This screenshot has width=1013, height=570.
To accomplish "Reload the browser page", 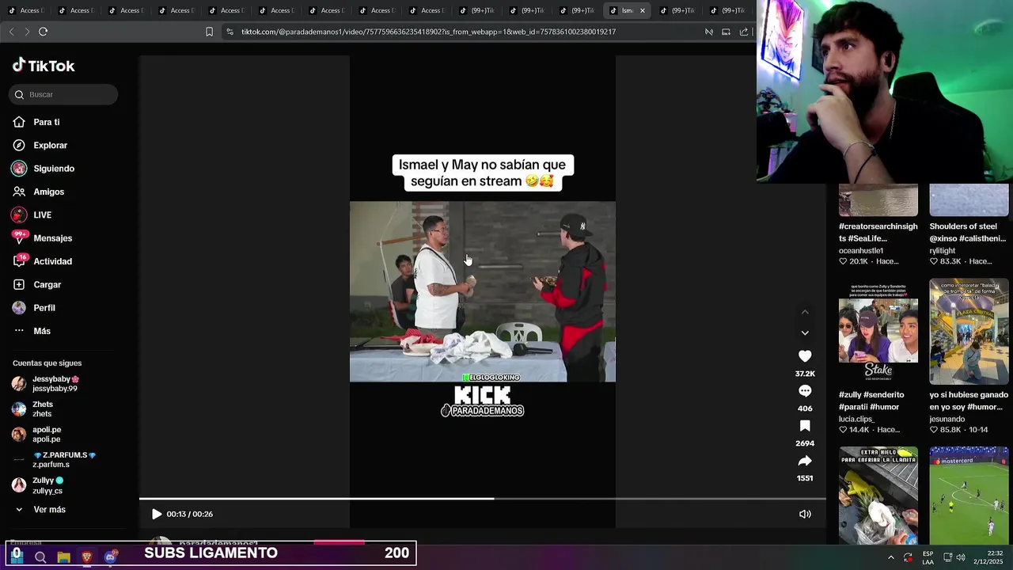I will (x=43, y=32).
